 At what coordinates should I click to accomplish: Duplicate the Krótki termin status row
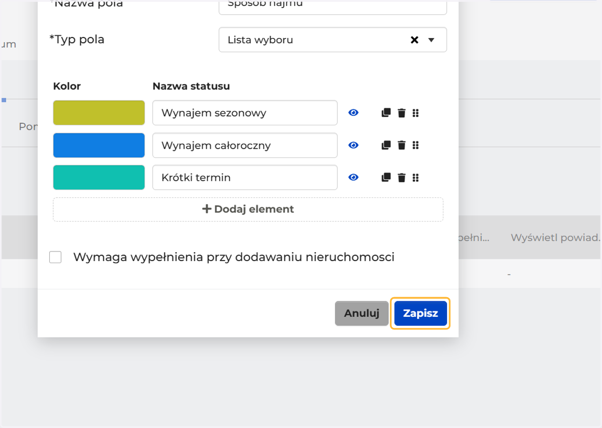click(x=386, y=177)
